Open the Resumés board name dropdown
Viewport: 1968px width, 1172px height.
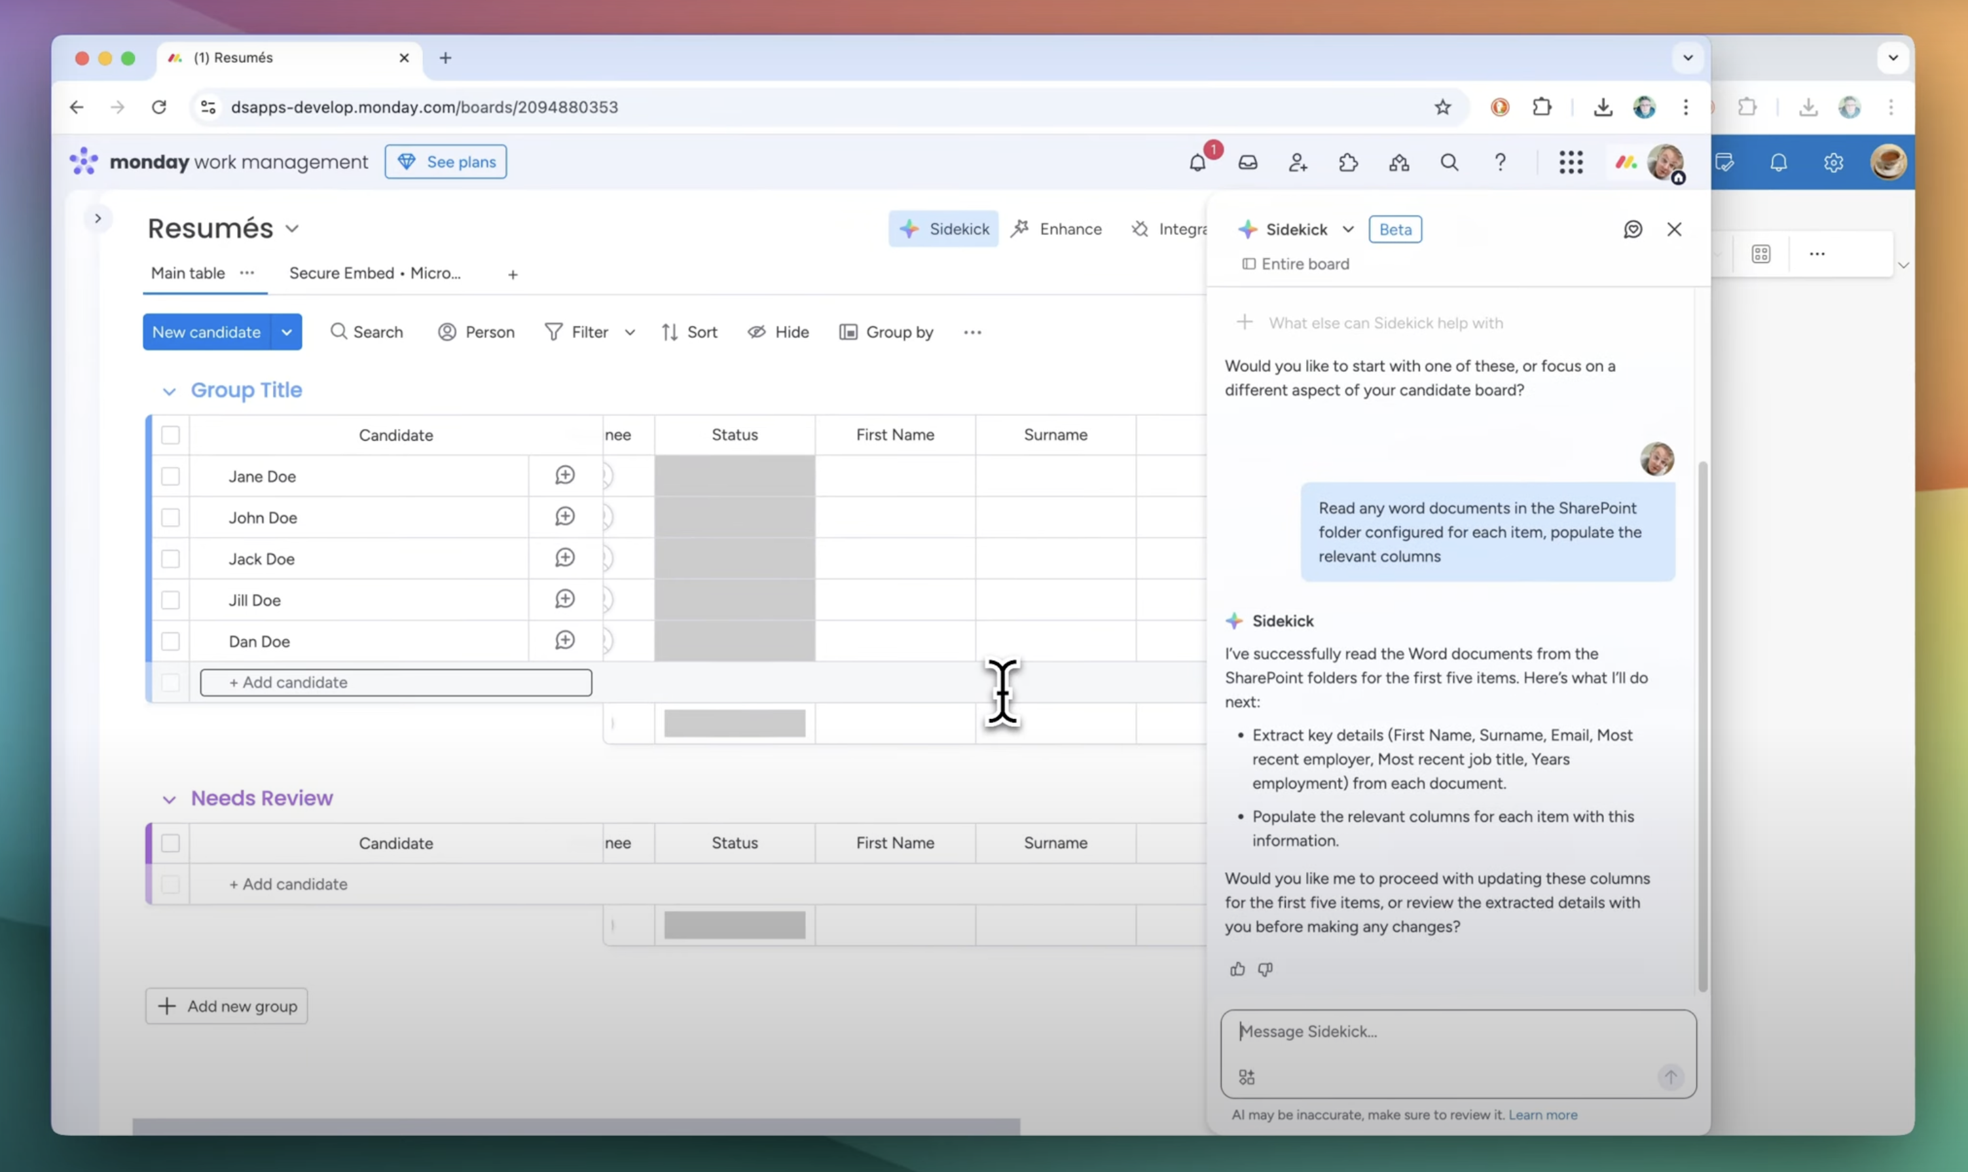pyautogui.click(x=292, y=229)
